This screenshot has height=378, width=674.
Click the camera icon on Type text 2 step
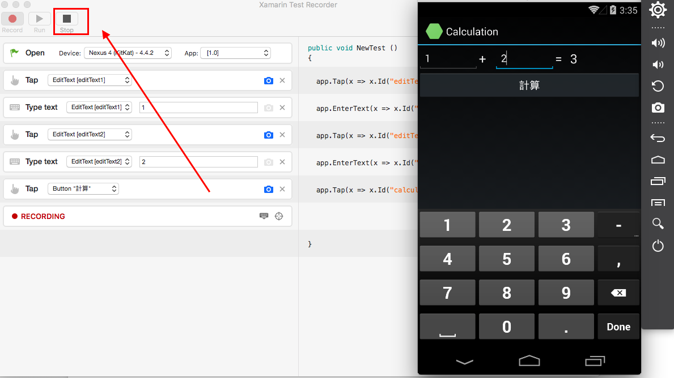[x=269, y=162]
